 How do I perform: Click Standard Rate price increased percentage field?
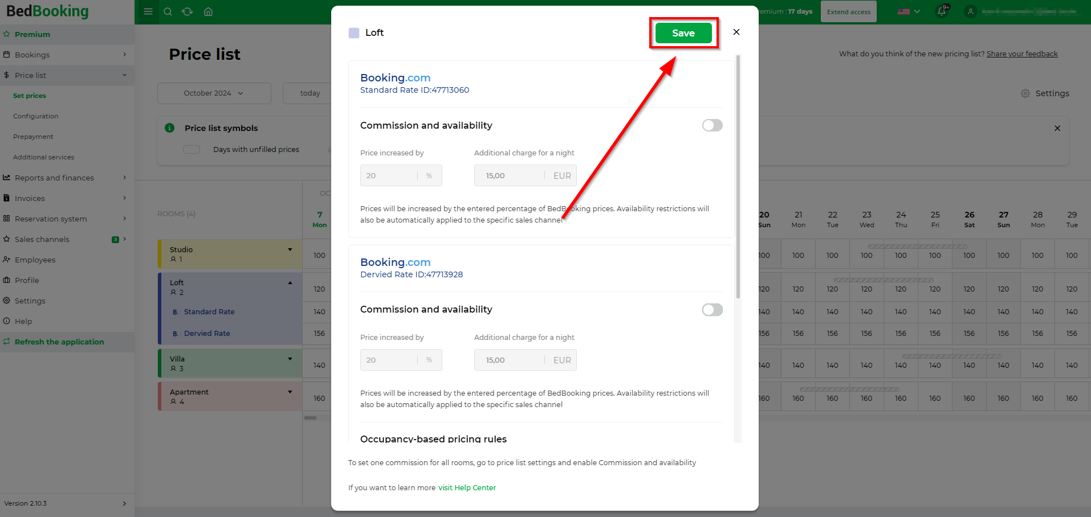pyautogui.click(x=401, y=175)
